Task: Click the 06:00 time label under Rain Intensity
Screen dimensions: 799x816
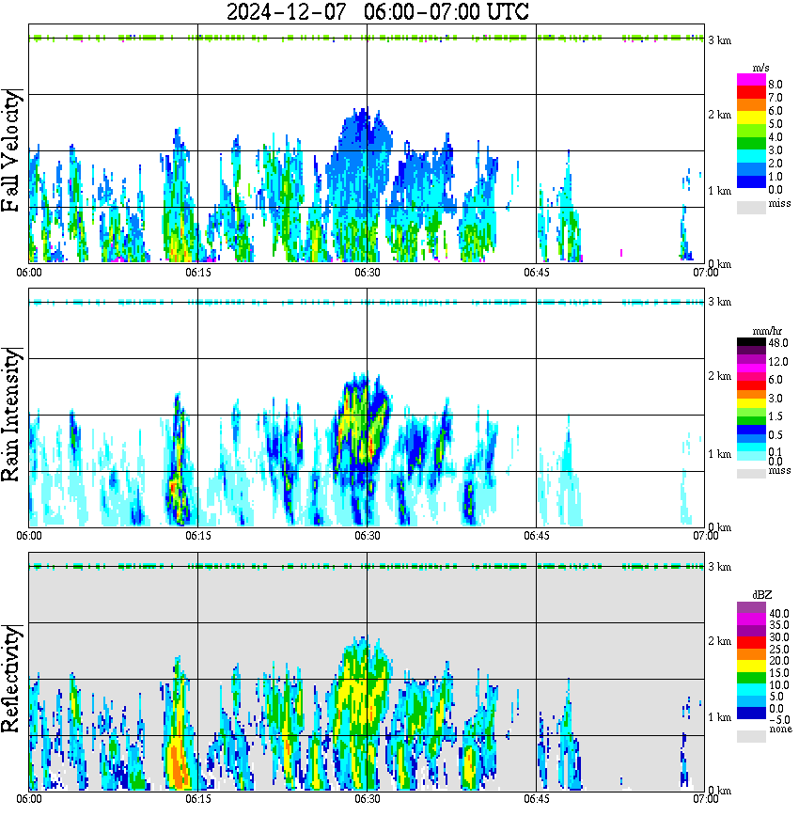Action: coord(29,536)
